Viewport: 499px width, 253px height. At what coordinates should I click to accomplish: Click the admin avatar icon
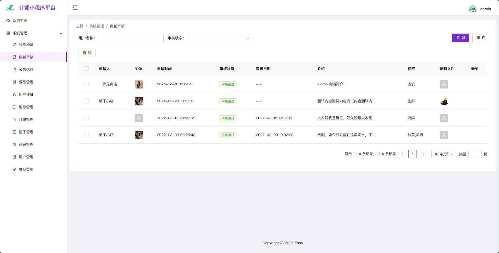(x=472, y=9)
